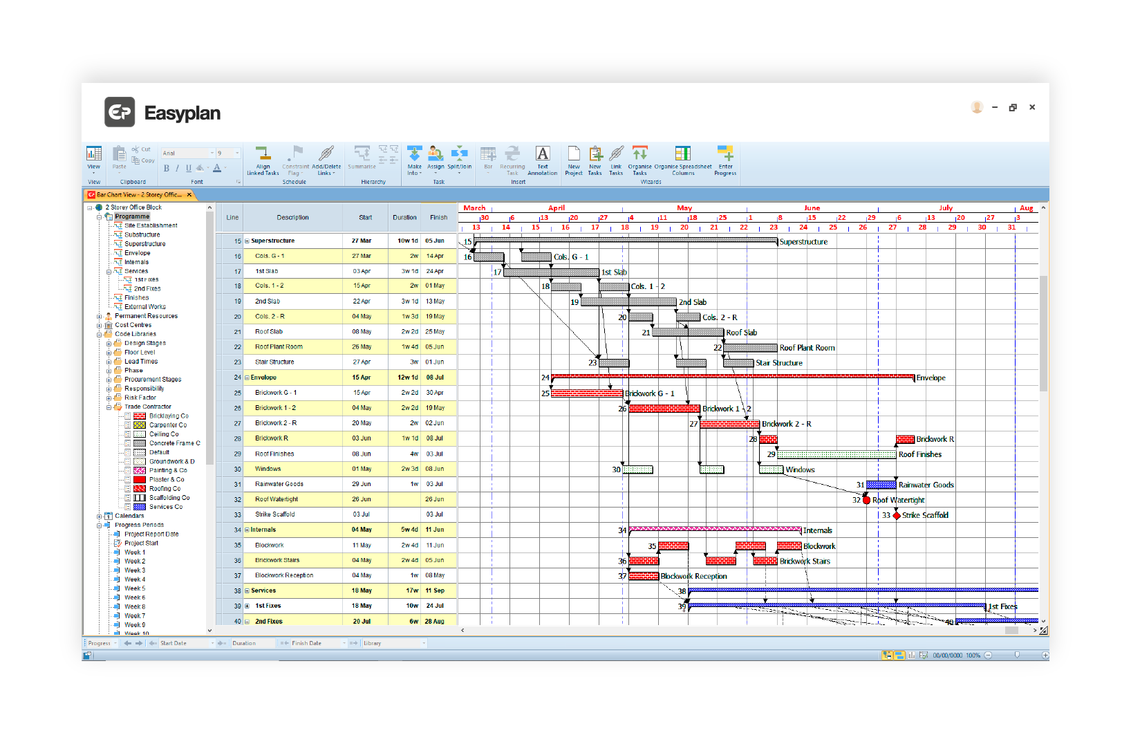Screen dimensions: 1131x744
Task: Click the New Project button
Action: click(574, 159)
